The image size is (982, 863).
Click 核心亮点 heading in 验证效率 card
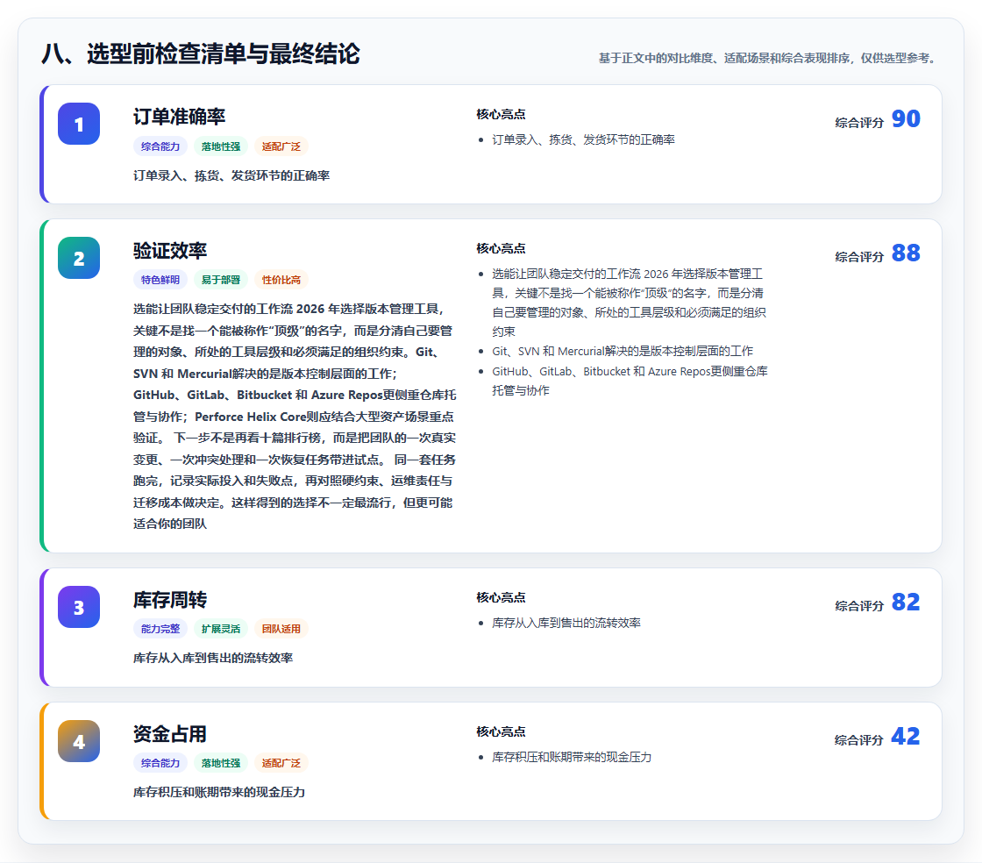pyautogui.click(x=501, y=248)
